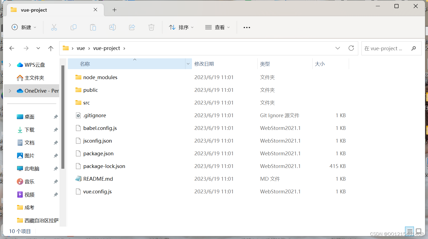Click the pin icon beside 下载

coord(56,130)
